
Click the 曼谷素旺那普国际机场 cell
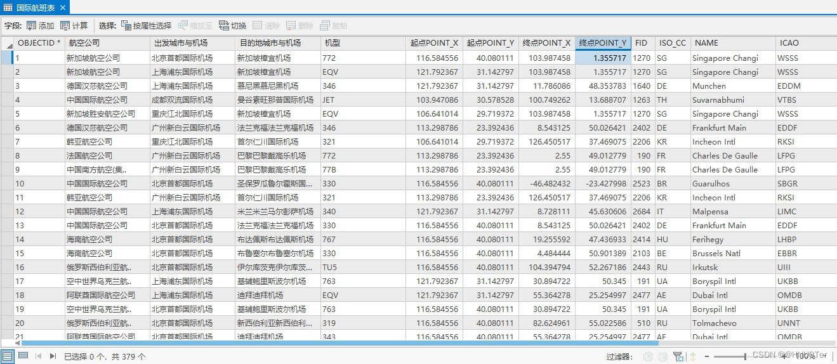277,100
